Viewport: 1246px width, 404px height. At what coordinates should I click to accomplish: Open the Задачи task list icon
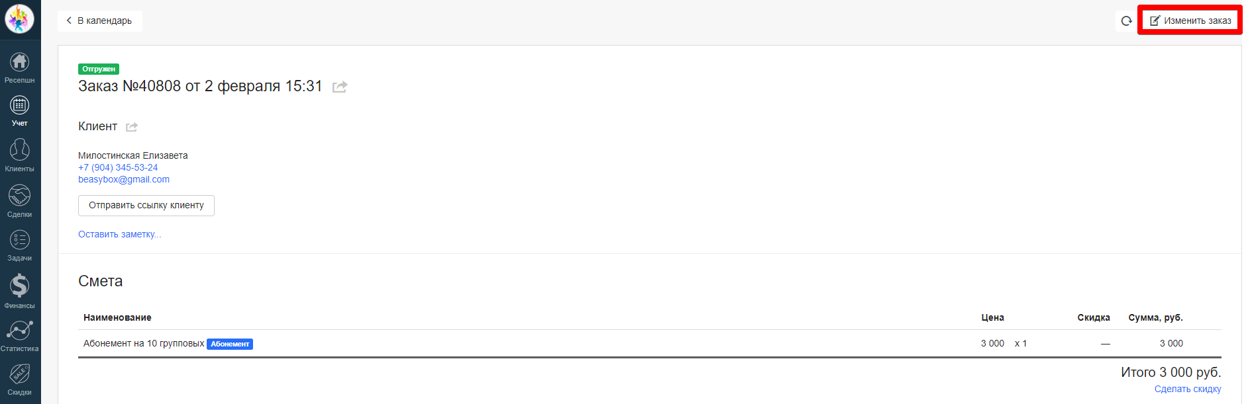pyautogui.click(x=20, y=245)
